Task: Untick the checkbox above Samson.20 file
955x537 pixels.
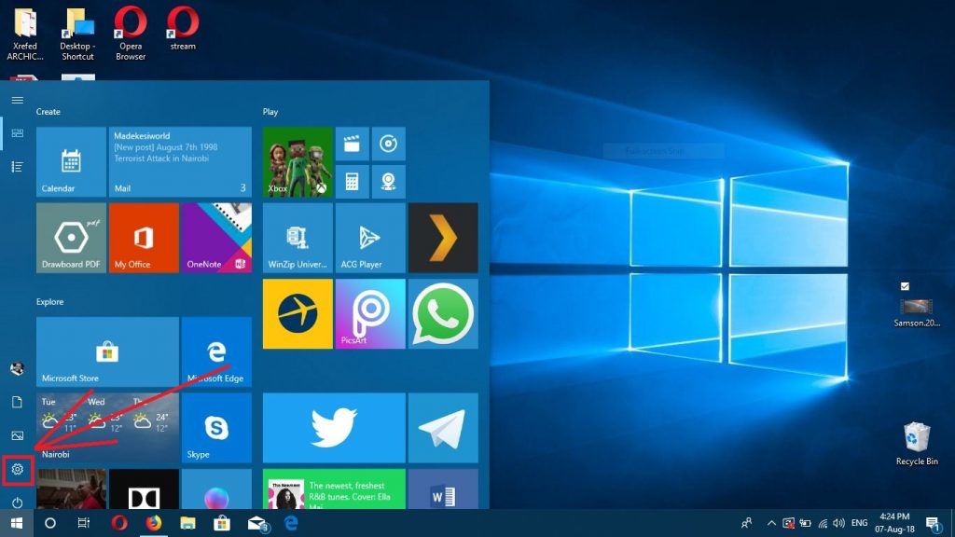Action: (905, 286)
